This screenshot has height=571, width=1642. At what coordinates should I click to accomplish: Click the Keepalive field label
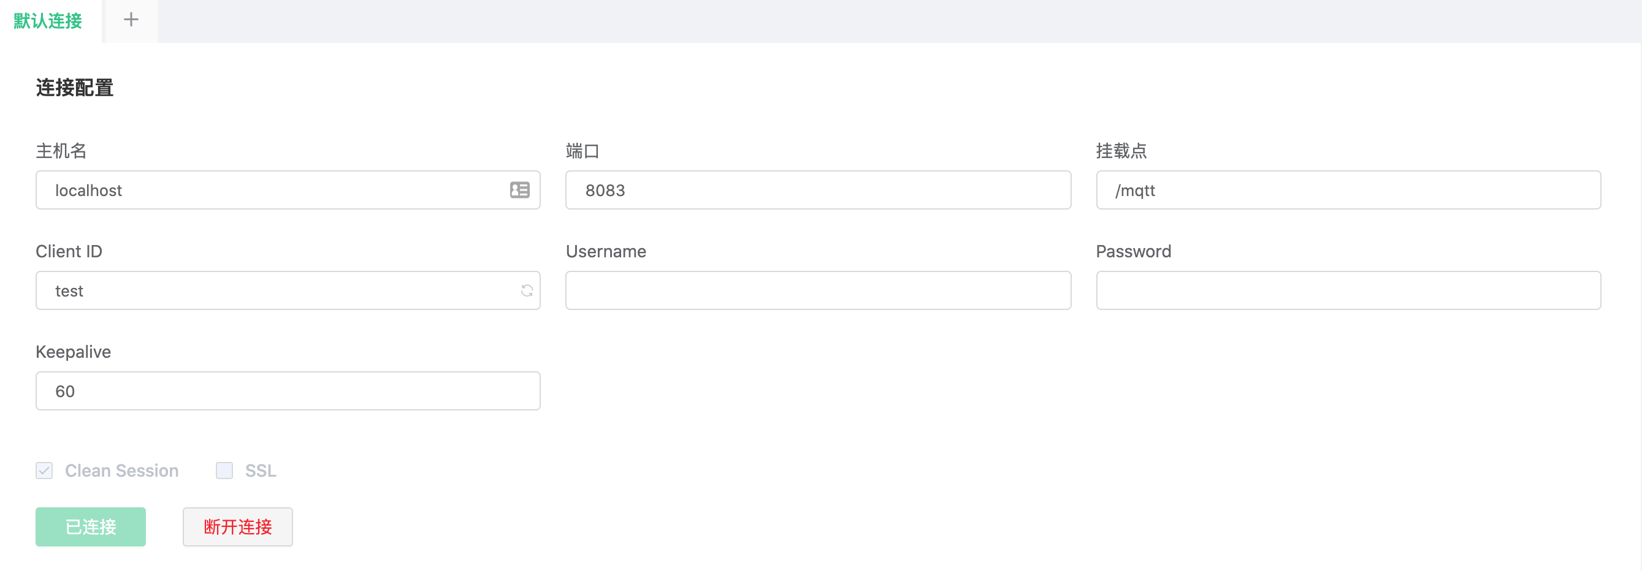coord(74,352)
